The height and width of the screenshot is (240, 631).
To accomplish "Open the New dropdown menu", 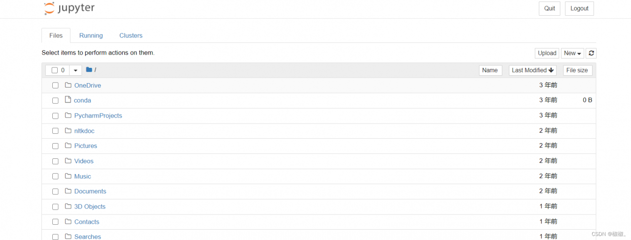I will point(572,53).
